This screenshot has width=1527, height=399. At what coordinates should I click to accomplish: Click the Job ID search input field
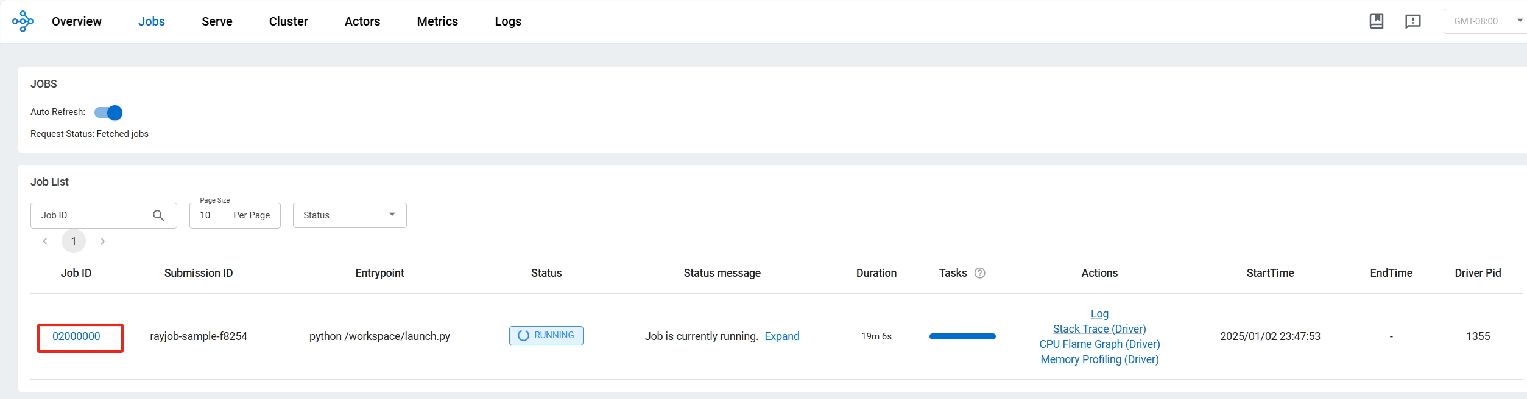[x=91, y=215]
